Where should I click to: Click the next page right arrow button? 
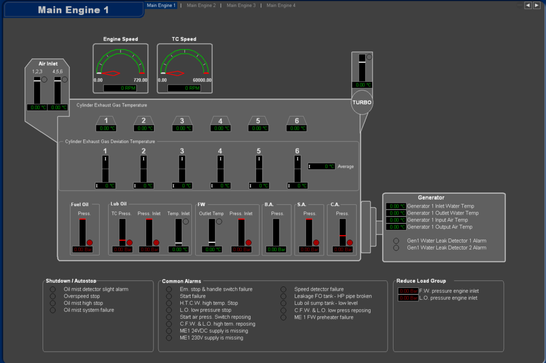tap(536, 5)
